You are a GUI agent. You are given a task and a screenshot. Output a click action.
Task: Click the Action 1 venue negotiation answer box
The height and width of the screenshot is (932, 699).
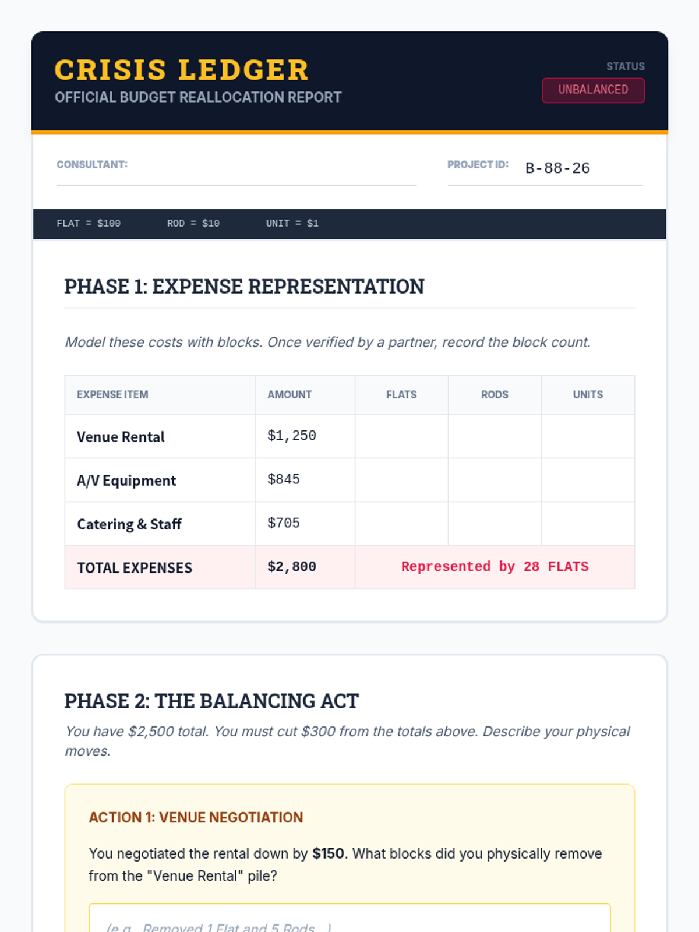point(349,920)
